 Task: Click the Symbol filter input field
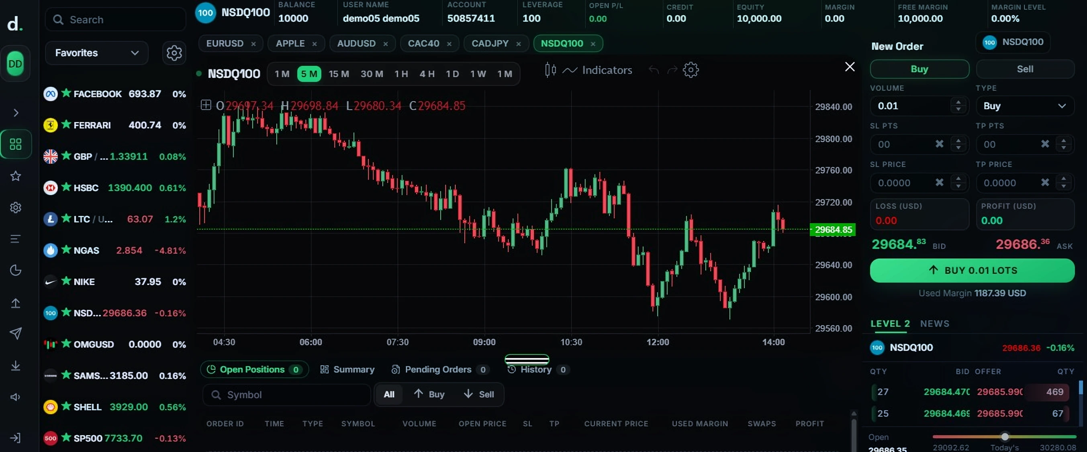(286, 395)
